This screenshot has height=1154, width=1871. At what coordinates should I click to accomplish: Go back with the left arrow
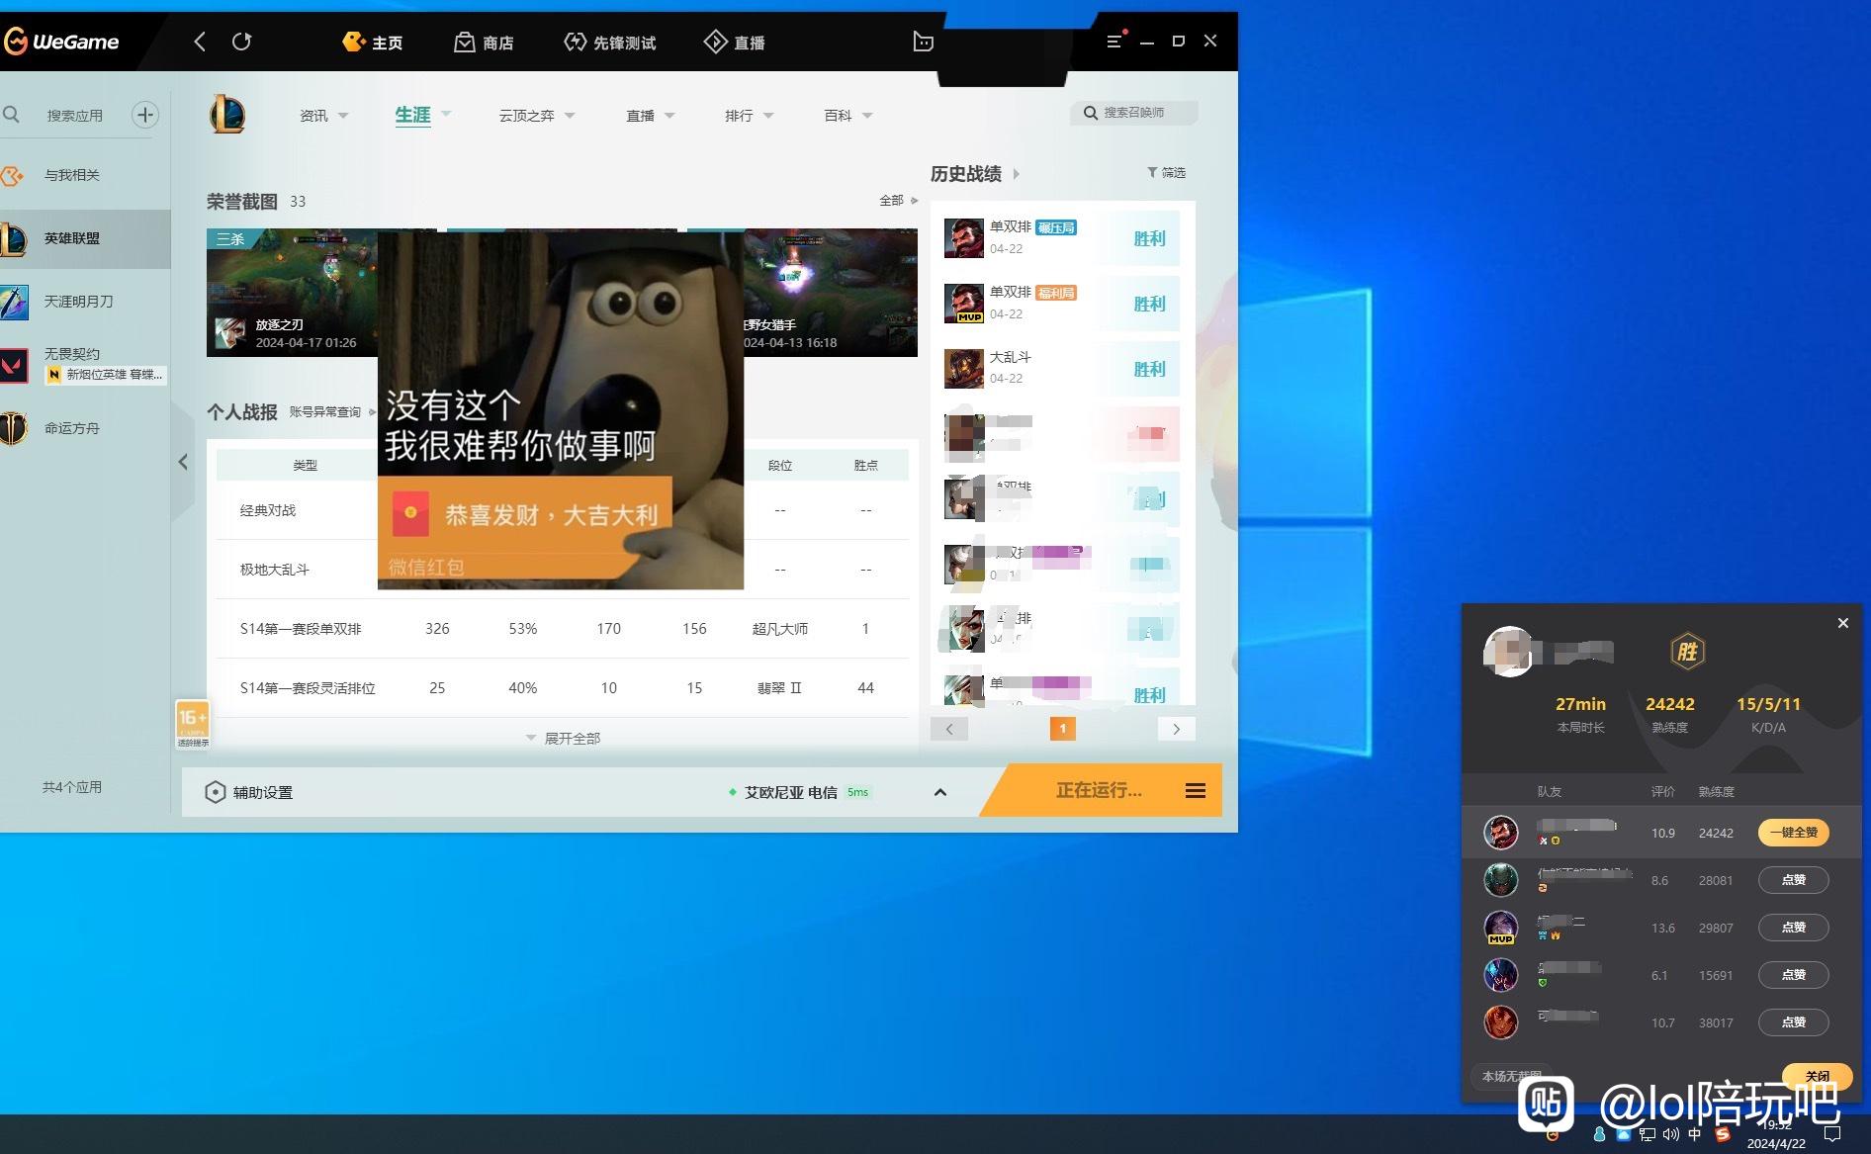click(x=200, y=42)
